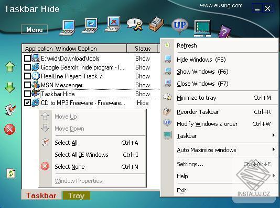Click the Select All context menu icon
Viewport: 280px width, 208px height.
(x=45, y=142)
